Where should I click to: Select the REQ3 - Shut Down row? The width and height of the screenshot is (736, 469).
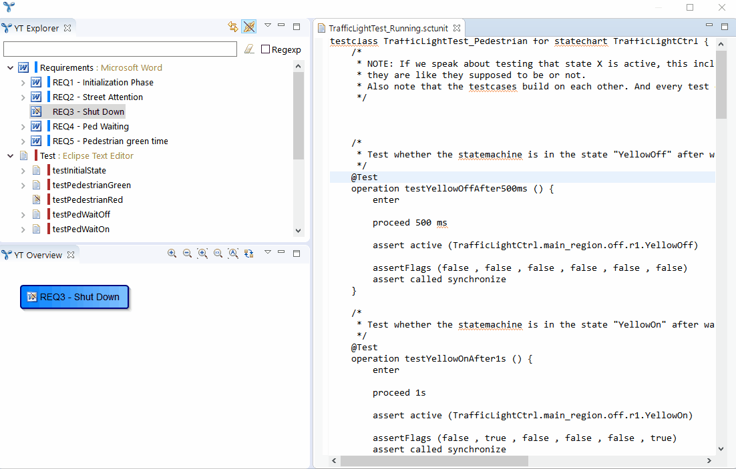pos(88,111)
